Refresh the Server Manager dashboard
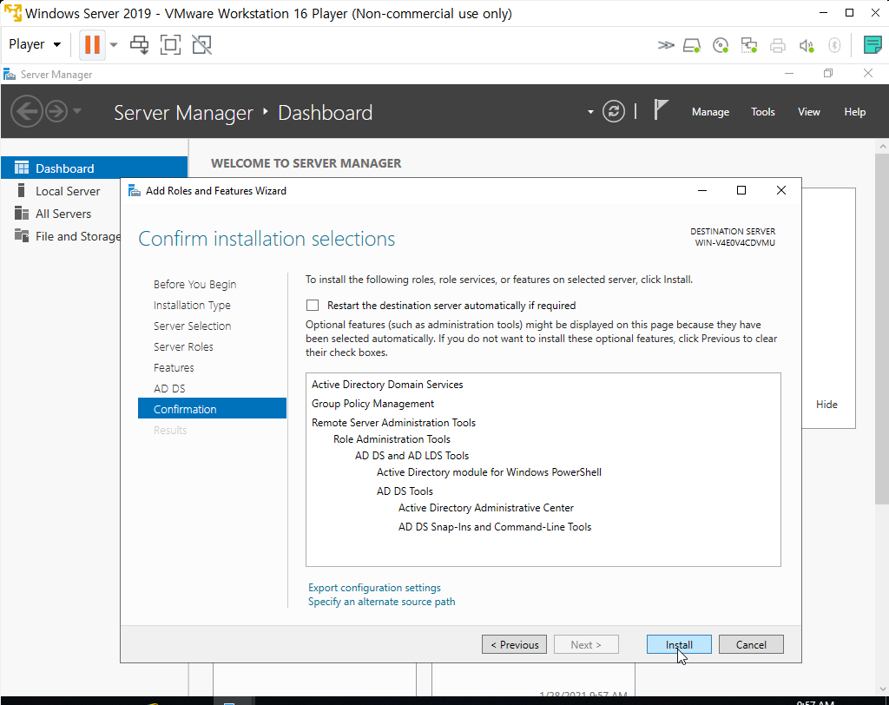This screenshot has width=889, height=705. click(x=614, y=111)
